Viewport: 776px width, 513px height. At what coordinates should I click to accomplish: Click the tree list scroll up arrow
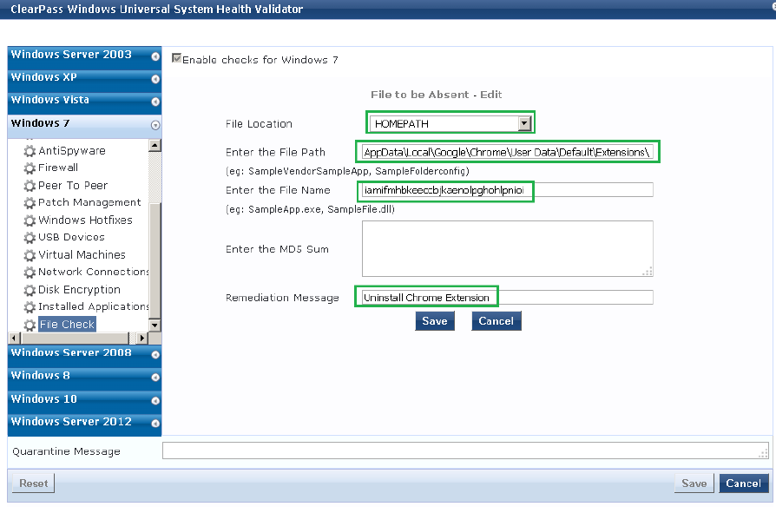coord(155,146)
